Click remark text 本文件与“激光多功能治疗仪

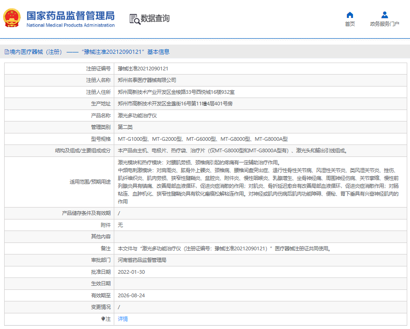tap(224, 248)
